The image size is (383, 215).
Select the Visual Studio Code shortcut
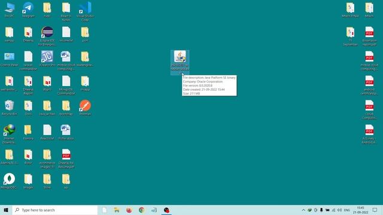(85, 12)
